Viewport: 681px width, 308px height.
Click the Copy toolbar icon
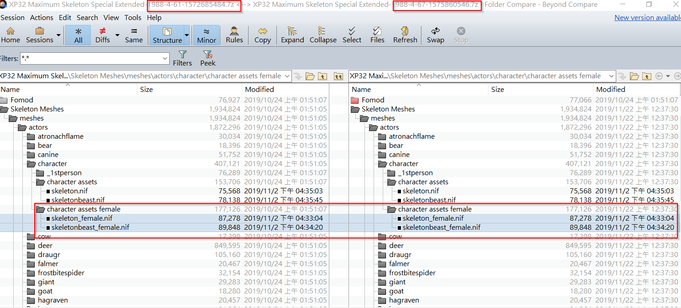(x=263, y=35)
